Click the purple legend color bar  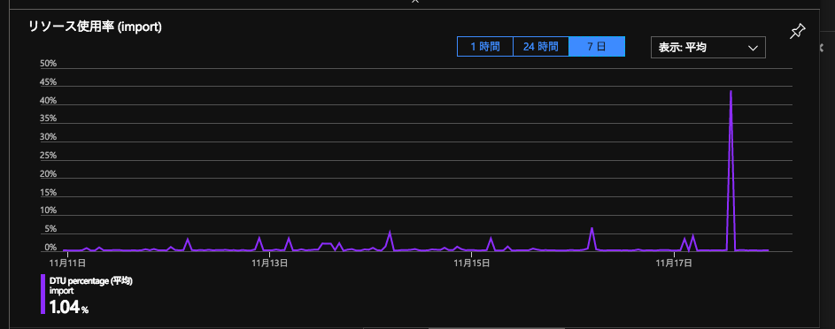point(43,294)
